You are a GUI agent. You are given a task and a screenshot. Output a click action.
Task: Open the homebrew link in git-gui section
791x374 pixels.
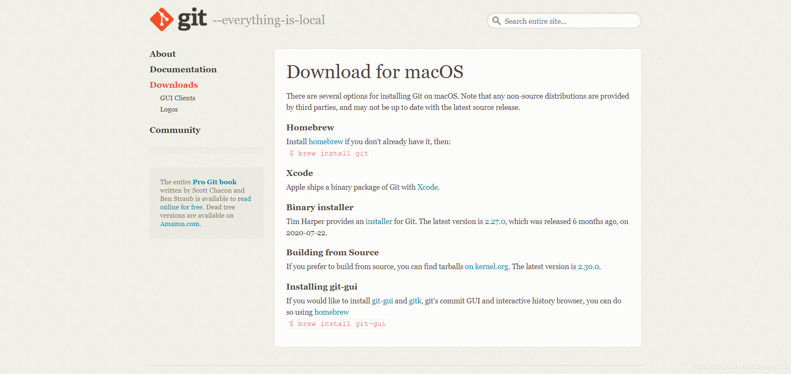pos(331,312)
